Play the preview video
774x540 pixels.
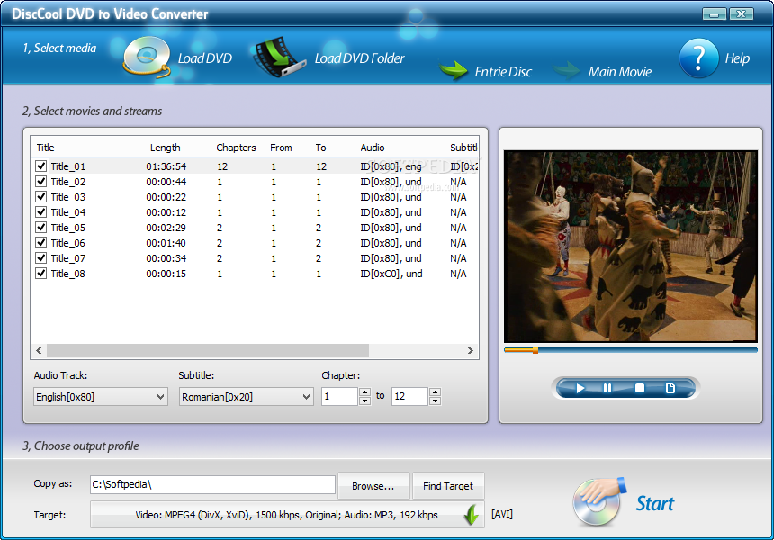pyautogui.click(x=580, y=389)
